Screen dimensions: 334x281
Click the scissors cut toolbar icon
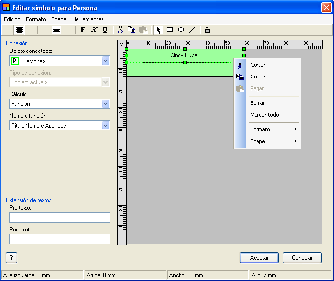click(x=120, y=30)
